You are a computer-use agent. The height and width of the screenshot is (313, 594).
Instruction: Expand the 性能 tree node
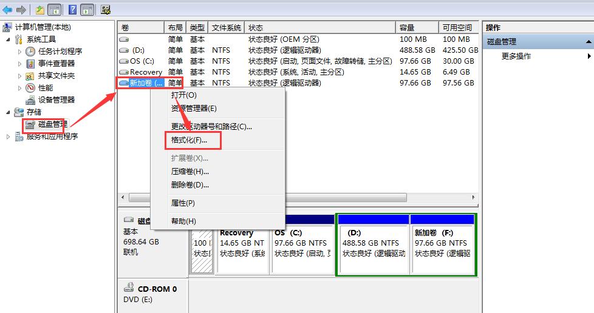pos(19,88)
